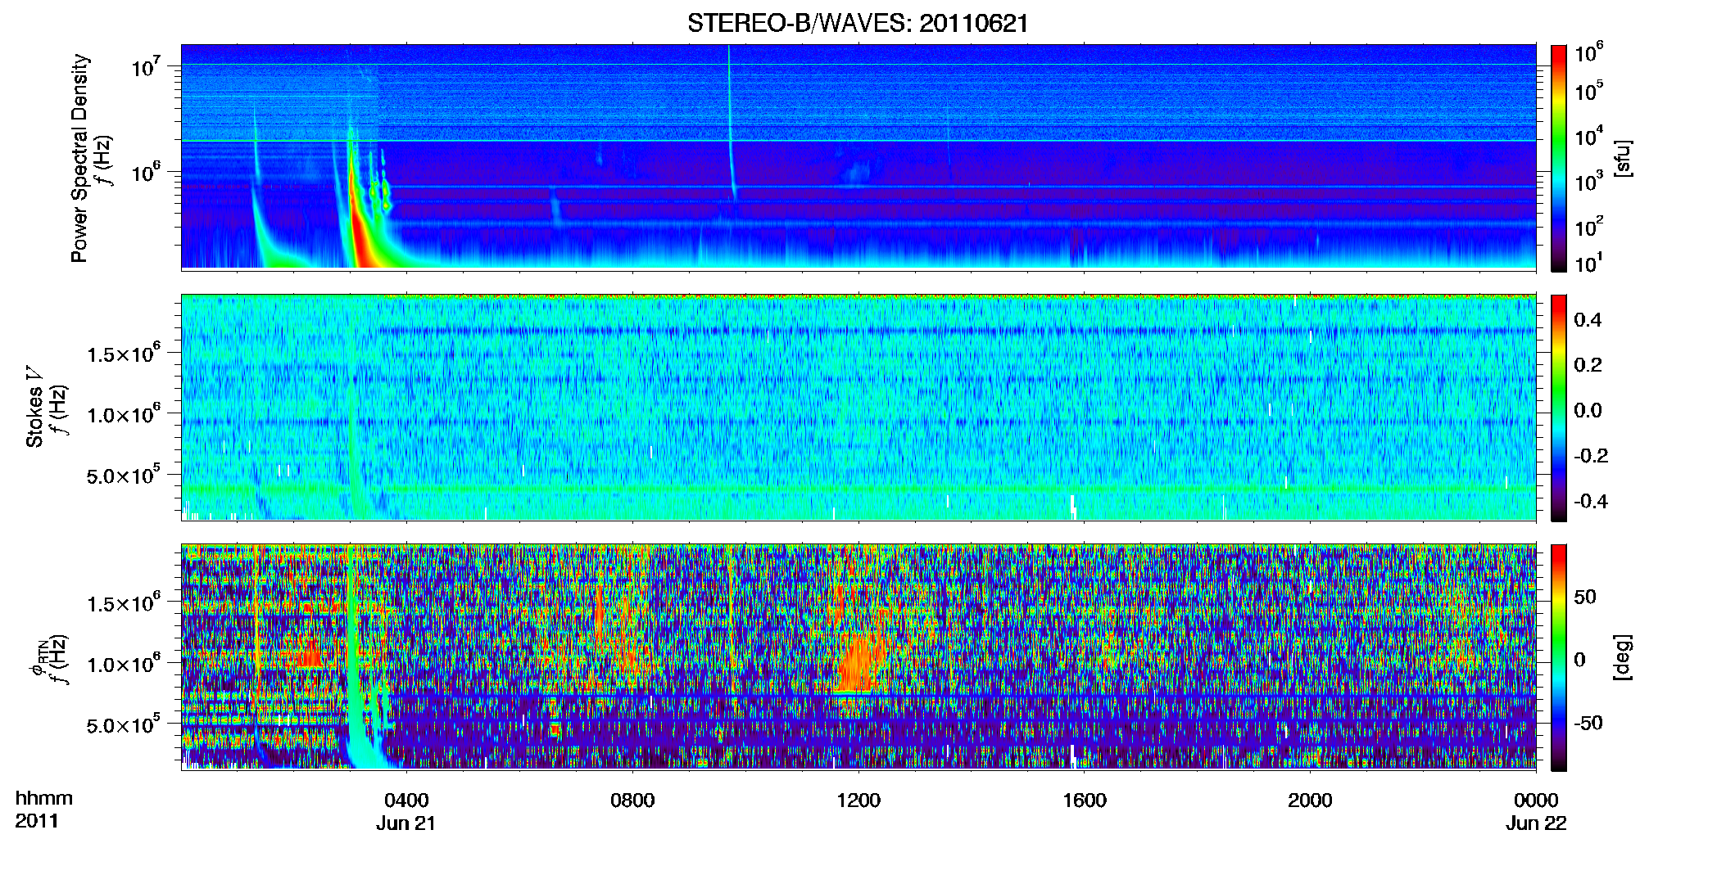This screenshot has width=1717, height=884.
Task: Click the 1200 time tick label
Action: pos(858,801)
